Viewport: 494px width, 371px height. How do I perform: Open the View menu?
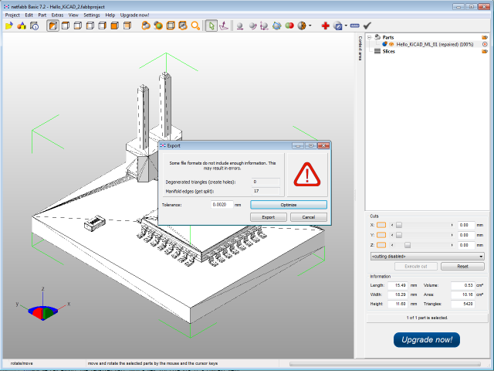pyautogui.click(x=73, y=15)
